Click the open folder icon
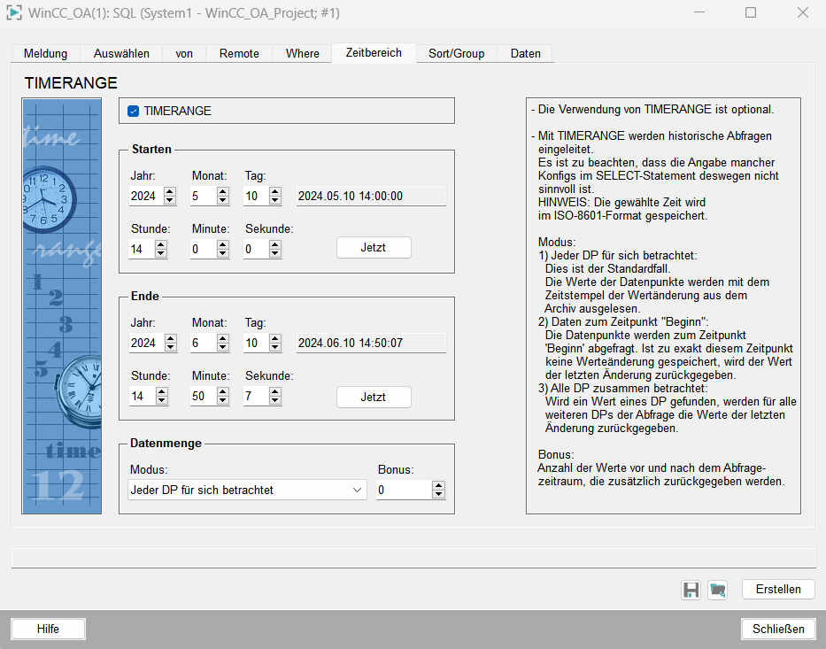The height and width of the screenshot is (649, 826). (717, 590)
